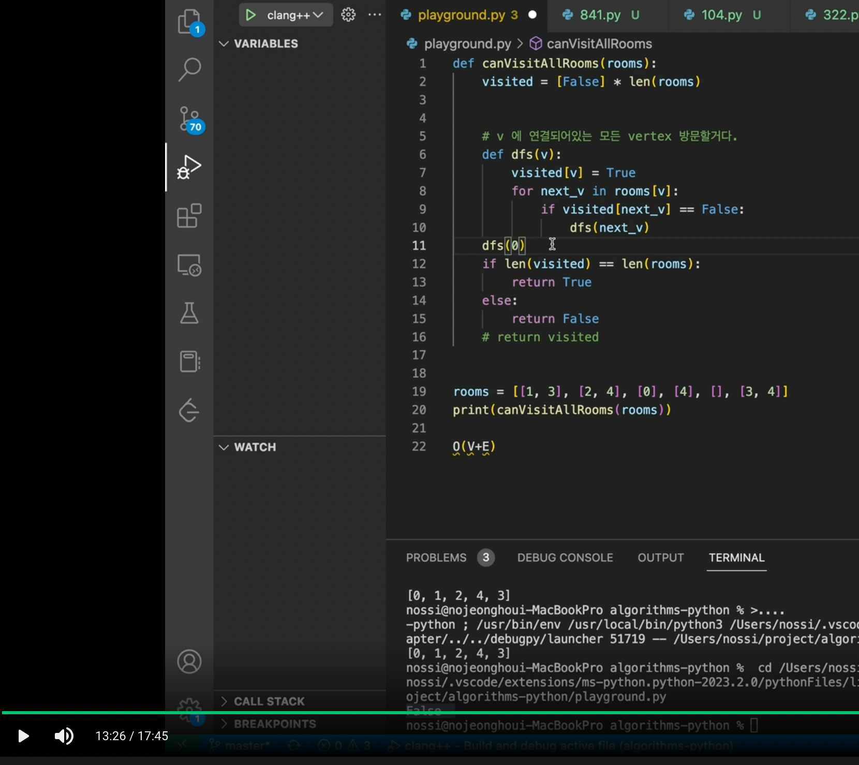
Task: Click the breadcrumb chevron after playground.py
Action: 520,43
